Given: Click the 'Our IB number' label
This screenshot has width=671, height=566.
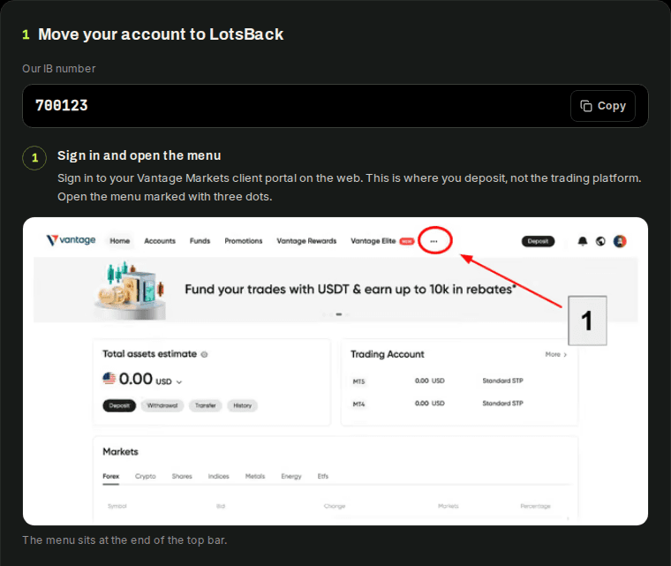Looking at the screenshot, I should click(59, 69).
